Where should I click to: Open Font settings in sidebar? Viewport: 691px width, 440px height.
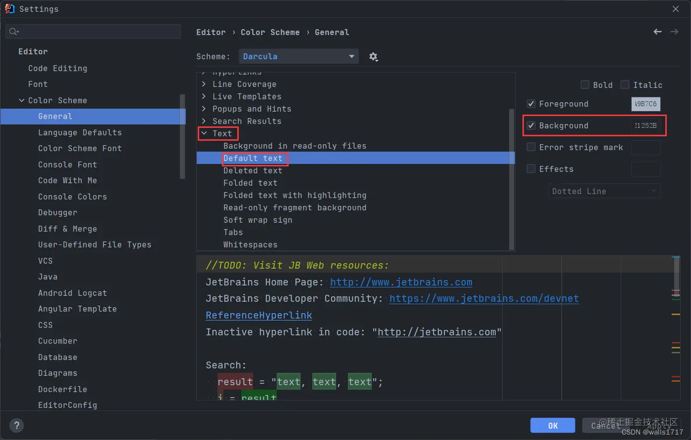pyautogui.click(x=38, y=84)
